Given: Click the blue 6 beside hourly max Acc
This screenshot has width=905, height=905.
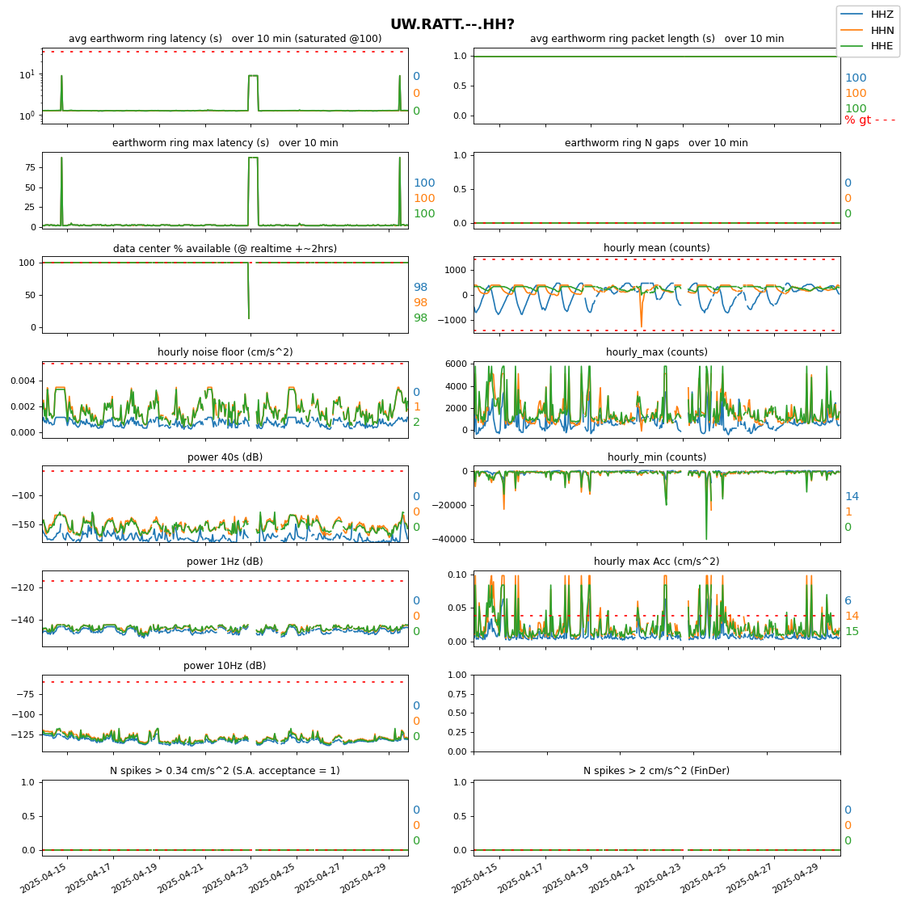Looking at the screenshot, I should point(848,601).
